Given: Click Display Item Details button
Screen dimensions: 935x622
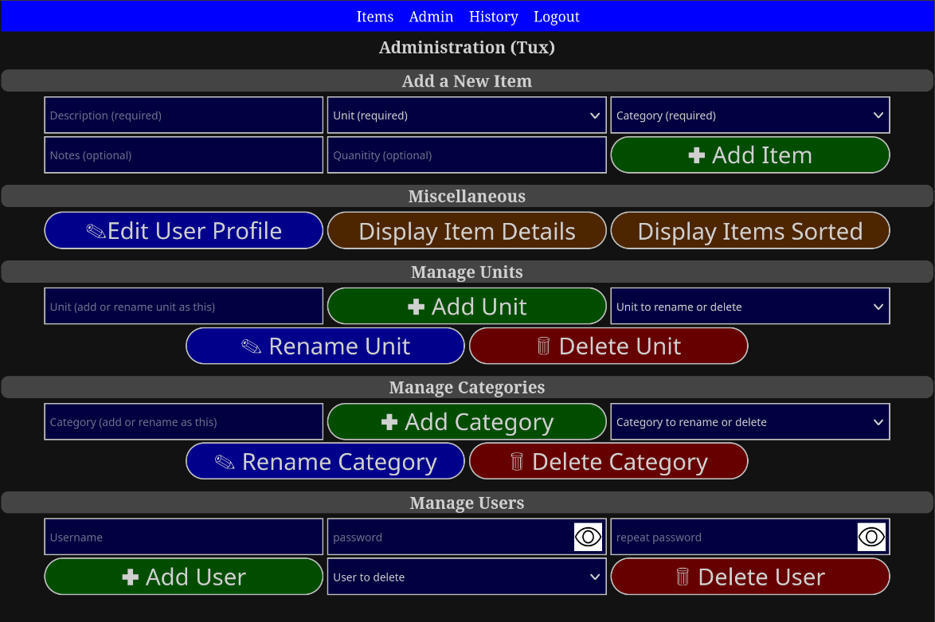Looking at the screenshot, I should tap(467, 231).
